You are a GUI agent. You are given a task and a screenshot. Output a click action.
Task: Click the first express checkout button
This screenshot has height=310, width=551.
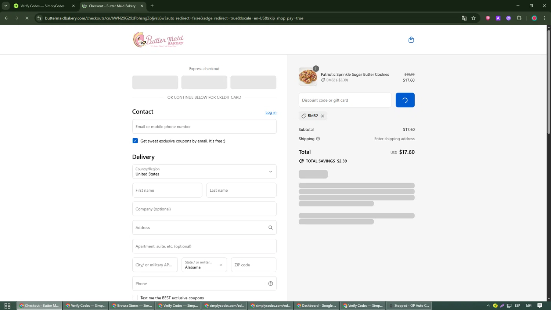click(x=155, y=82)
